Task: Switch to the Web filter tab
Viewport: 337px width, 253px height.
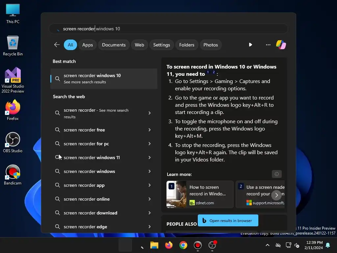Action: click(139, 45)
